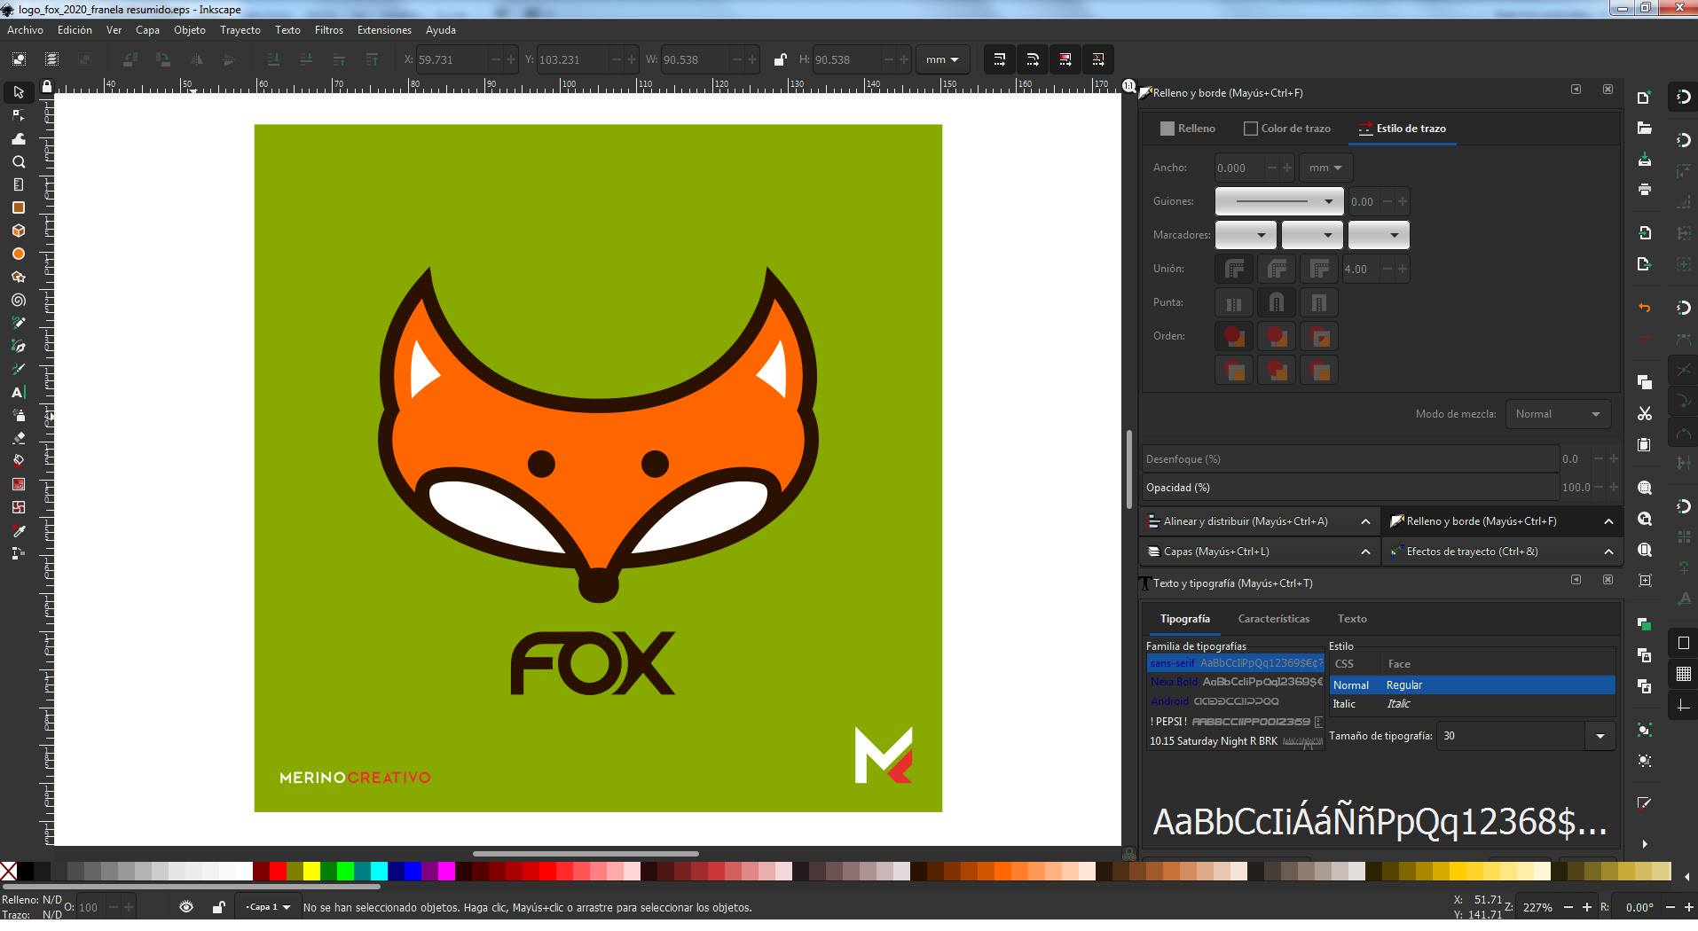Choose the Spray tool

pos(18,415)
